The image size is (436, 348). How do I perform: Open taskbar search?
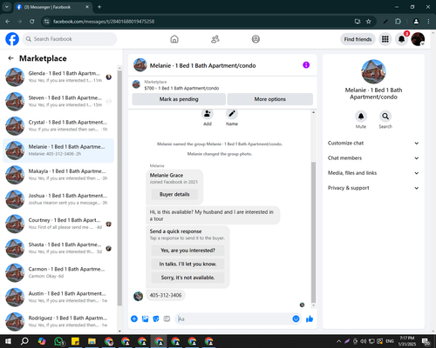[x=24, y=341]
